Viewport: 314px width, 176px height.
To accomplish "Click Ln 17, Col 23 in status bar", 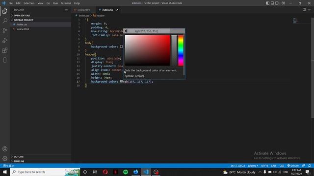I will tap(237, 166).
